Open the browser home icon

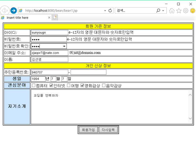[x=172, y=10]
